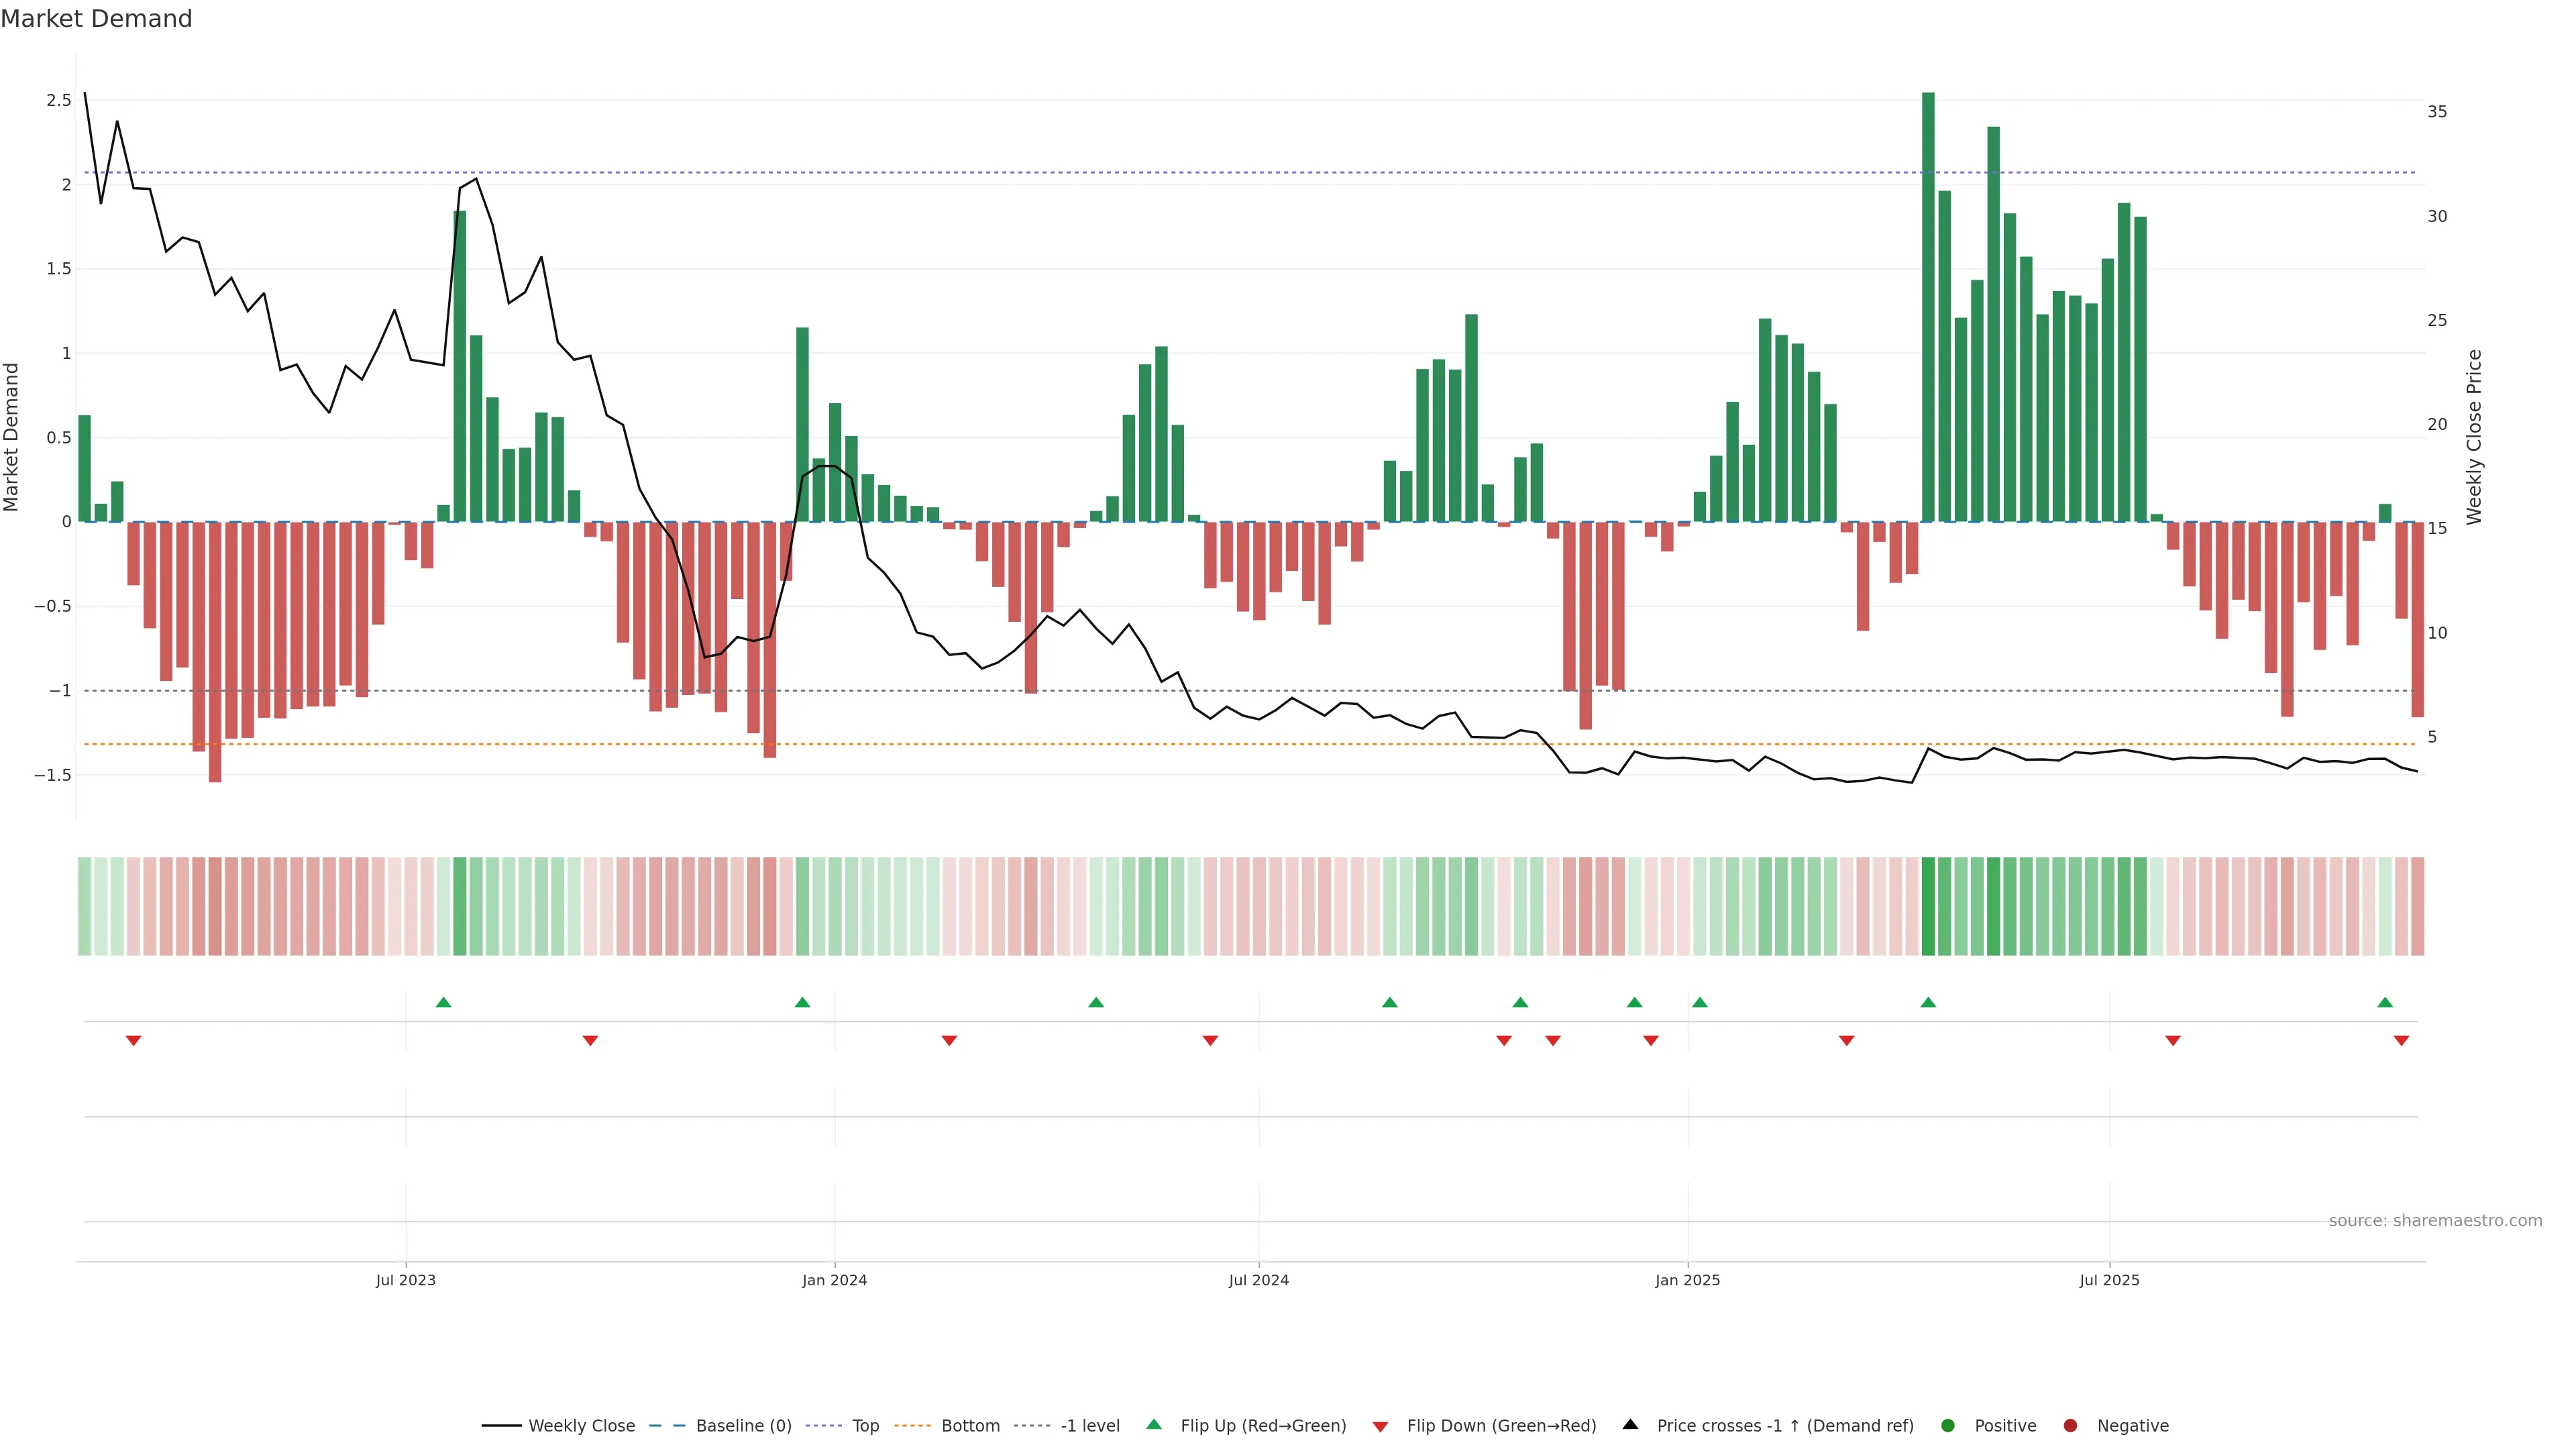Toggle the Top dotted line legend item

point(865,1425)
